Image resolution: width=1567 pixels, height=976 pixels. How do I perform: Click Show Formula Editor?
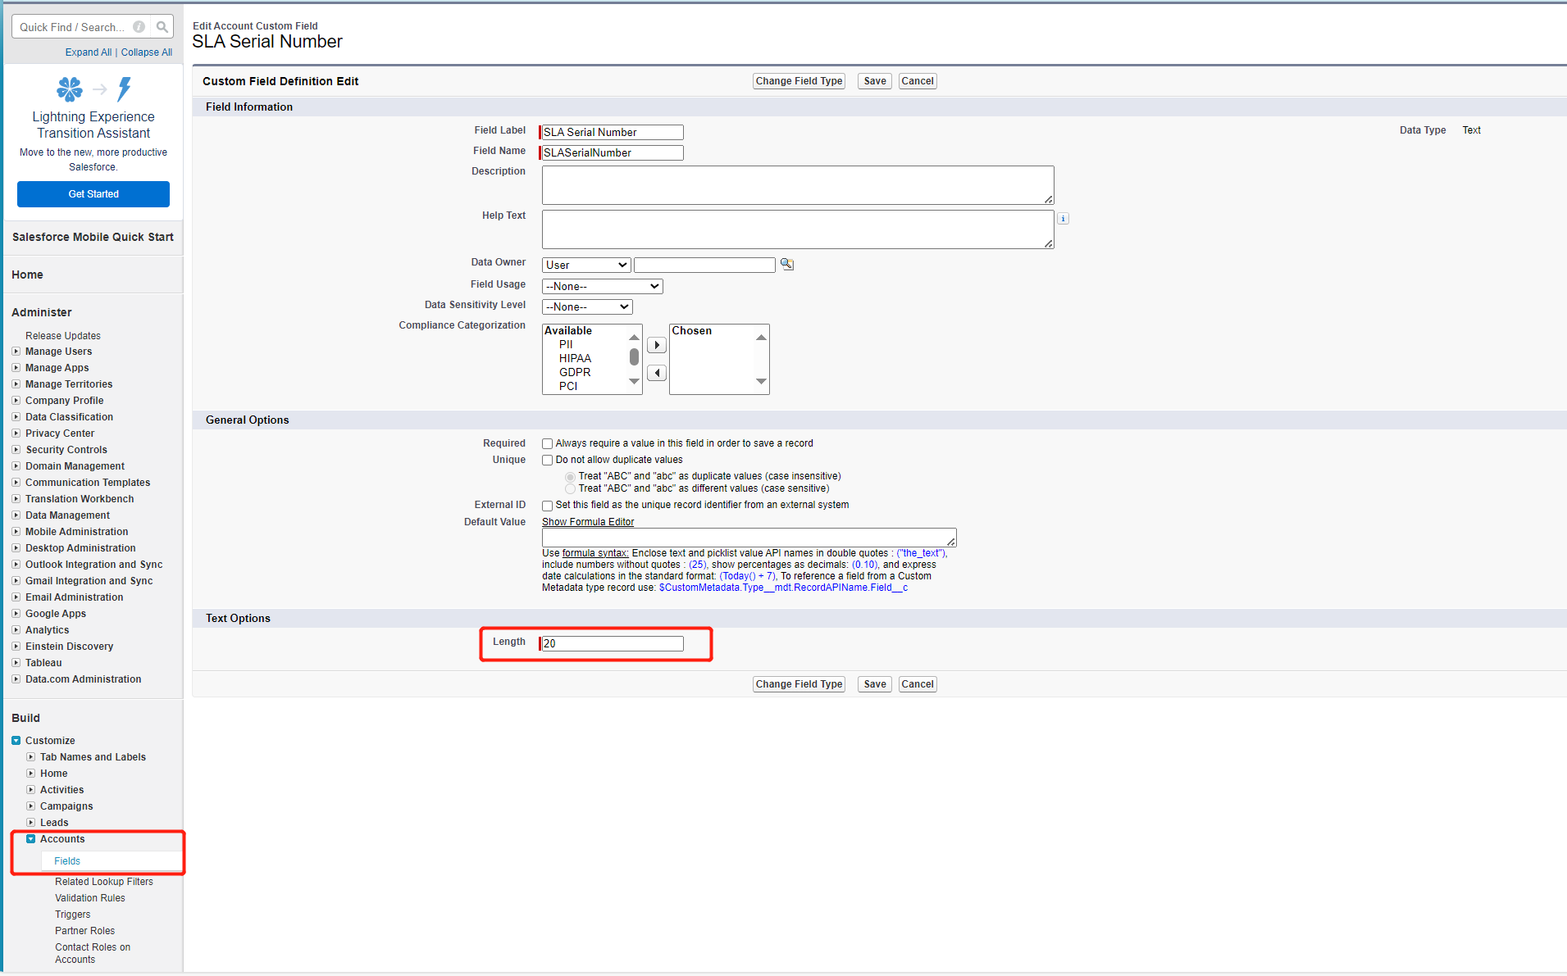pos(587,522)
